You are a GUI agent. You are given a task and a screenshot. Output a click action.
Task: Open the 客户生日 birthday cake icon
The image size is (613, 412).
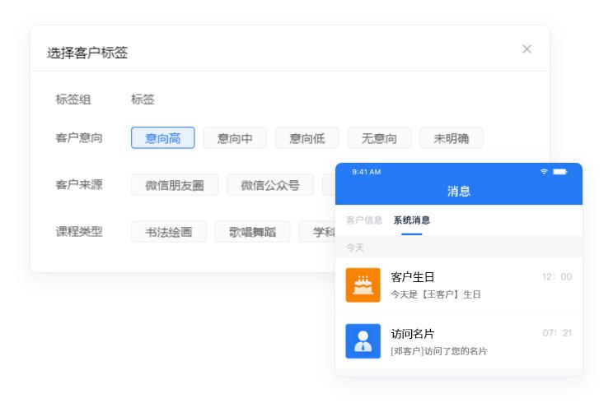point(363,285)
